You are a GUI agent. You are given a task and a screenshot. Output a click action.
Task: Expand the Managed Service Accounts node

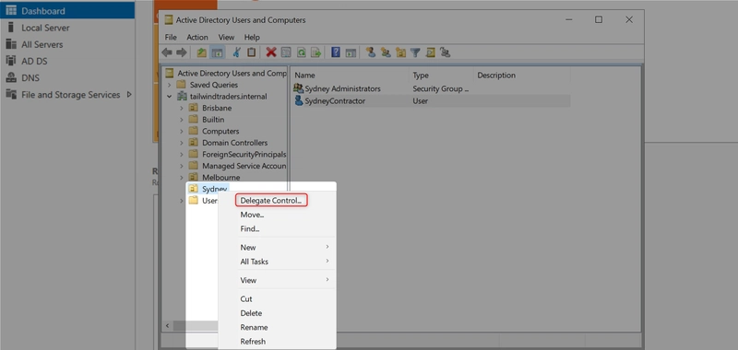pos(182,166)
